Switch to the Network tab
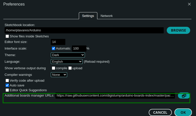The width and height of the screenshot is (196, 116). [x=107, y=16]
